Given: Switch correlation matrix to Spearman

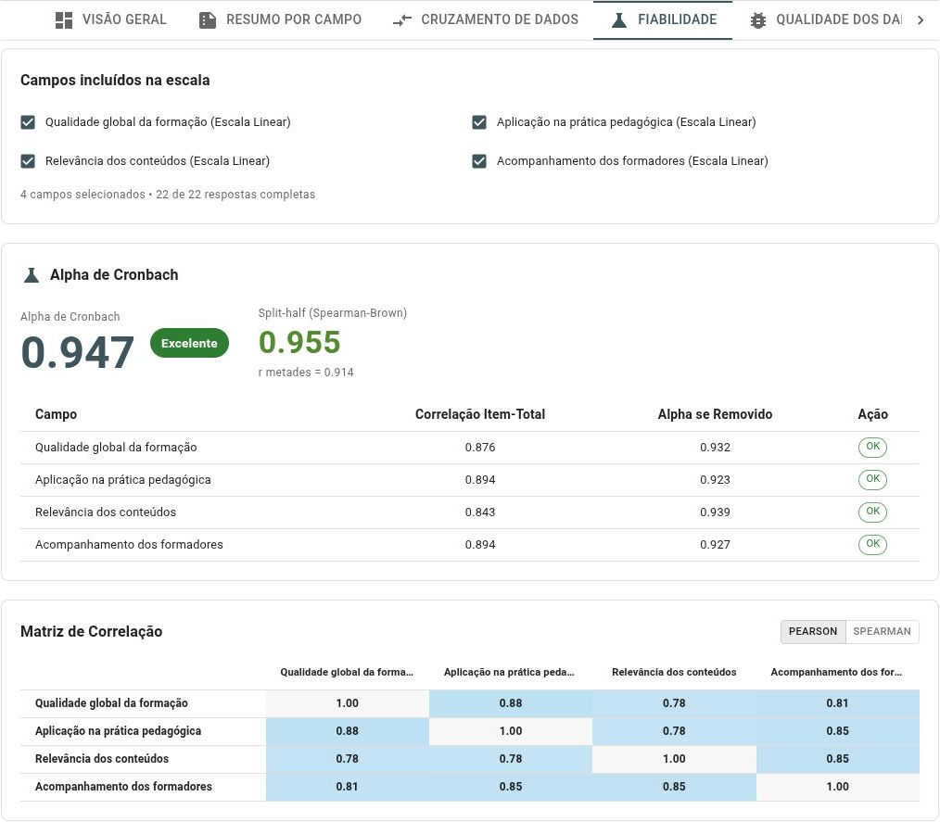Looking at the screenshot, I should pyautogui.click(x=882, y=631).
